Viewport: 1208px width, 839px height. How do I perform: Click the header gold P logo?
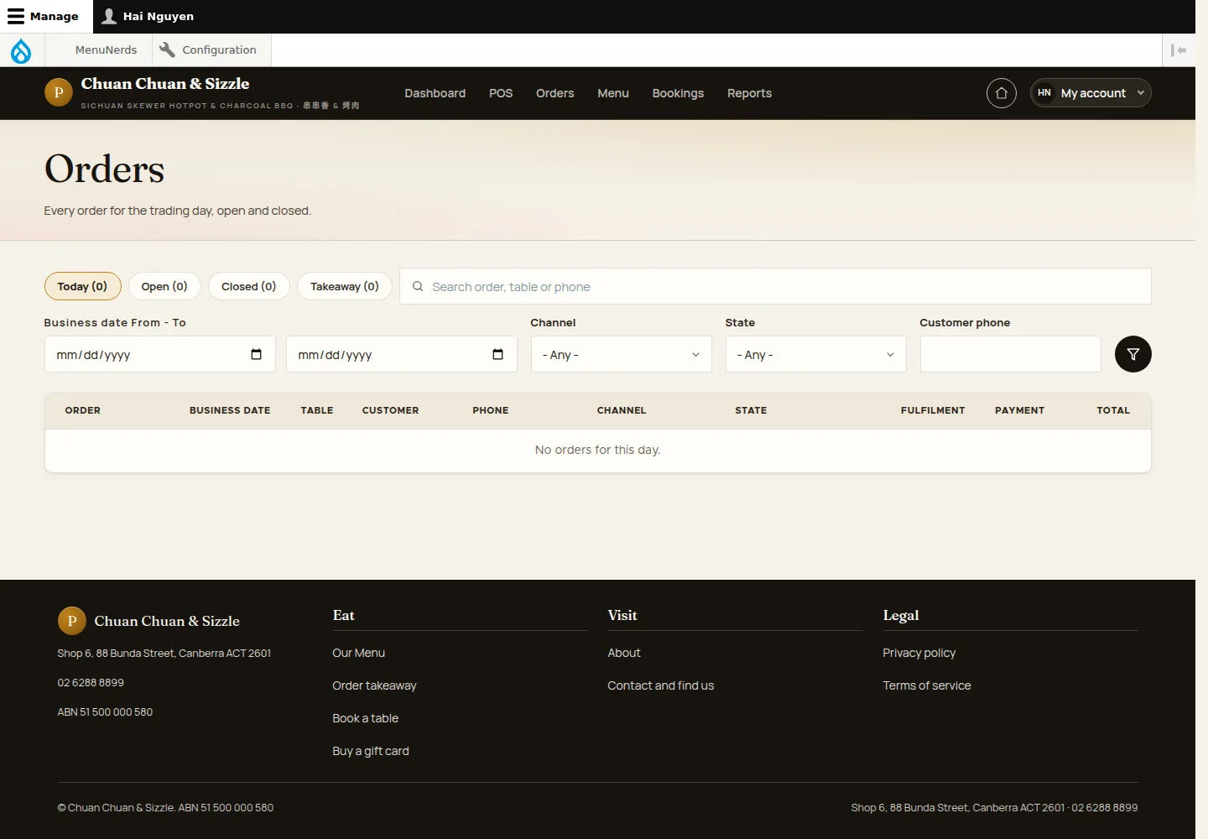click(59, 92)
